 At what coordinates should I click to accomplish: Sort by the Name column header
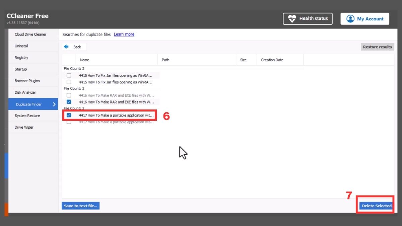(x=117, y=60)
